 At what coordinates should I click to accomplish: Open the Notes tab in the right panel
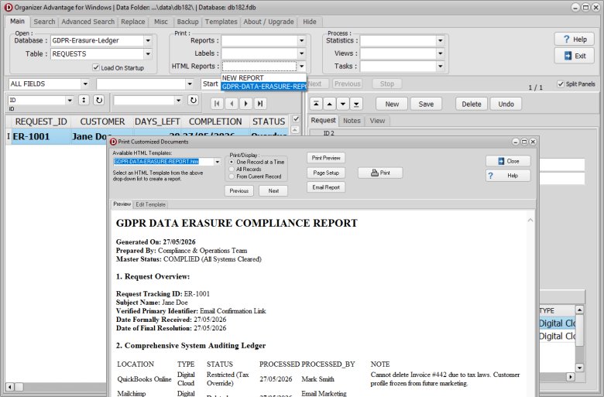(x=352, y=121)
